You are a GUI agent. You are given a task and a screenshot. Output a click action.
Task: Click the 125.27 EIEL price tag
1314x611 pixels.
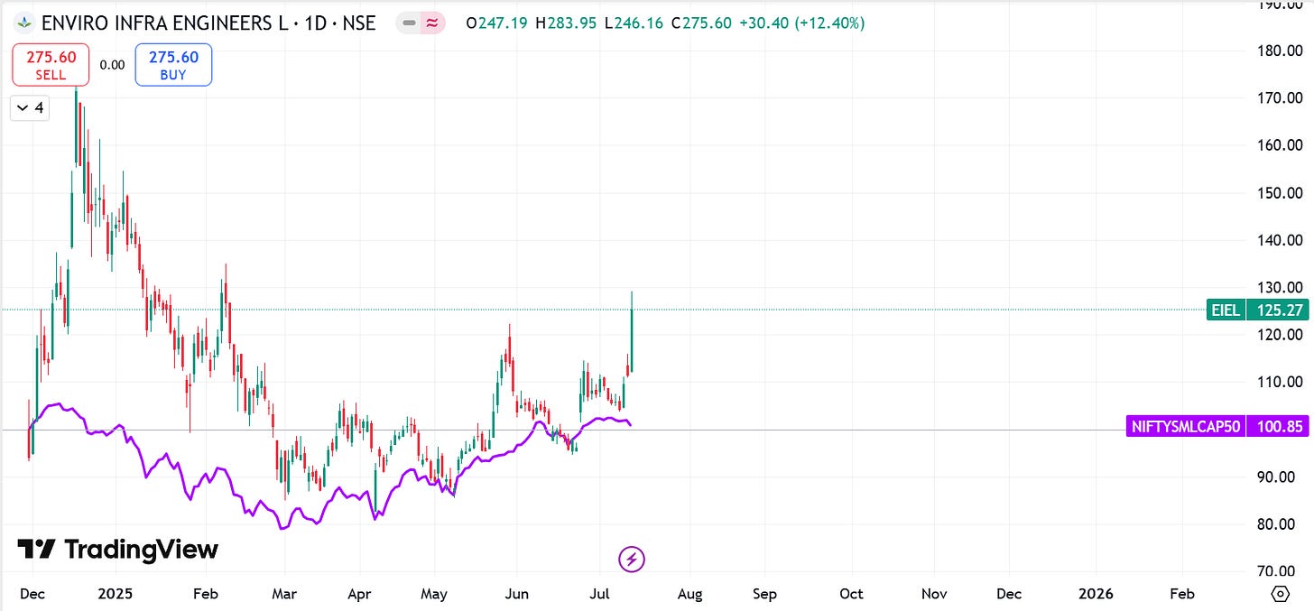[x=1276, y=310]
